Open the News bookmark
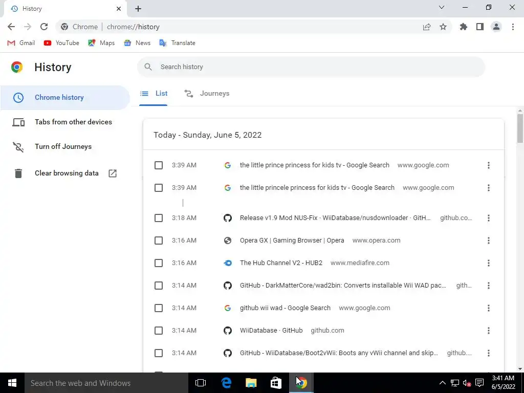 [x=137, y=43]
